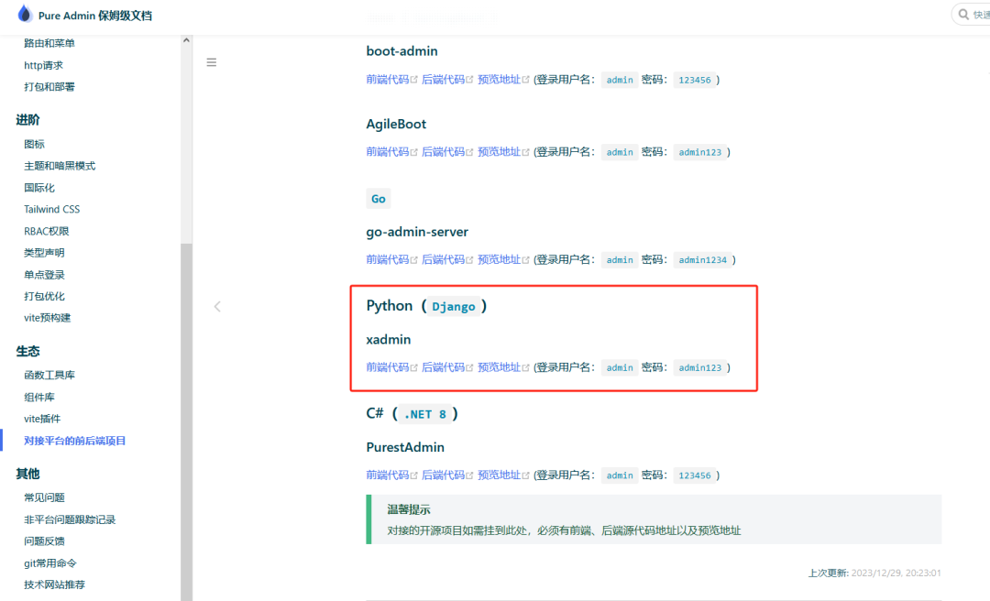The image size is (990, 601).
Task: Click external-link icon after boot-admin 前端代码
Action: tap(414, 81)
